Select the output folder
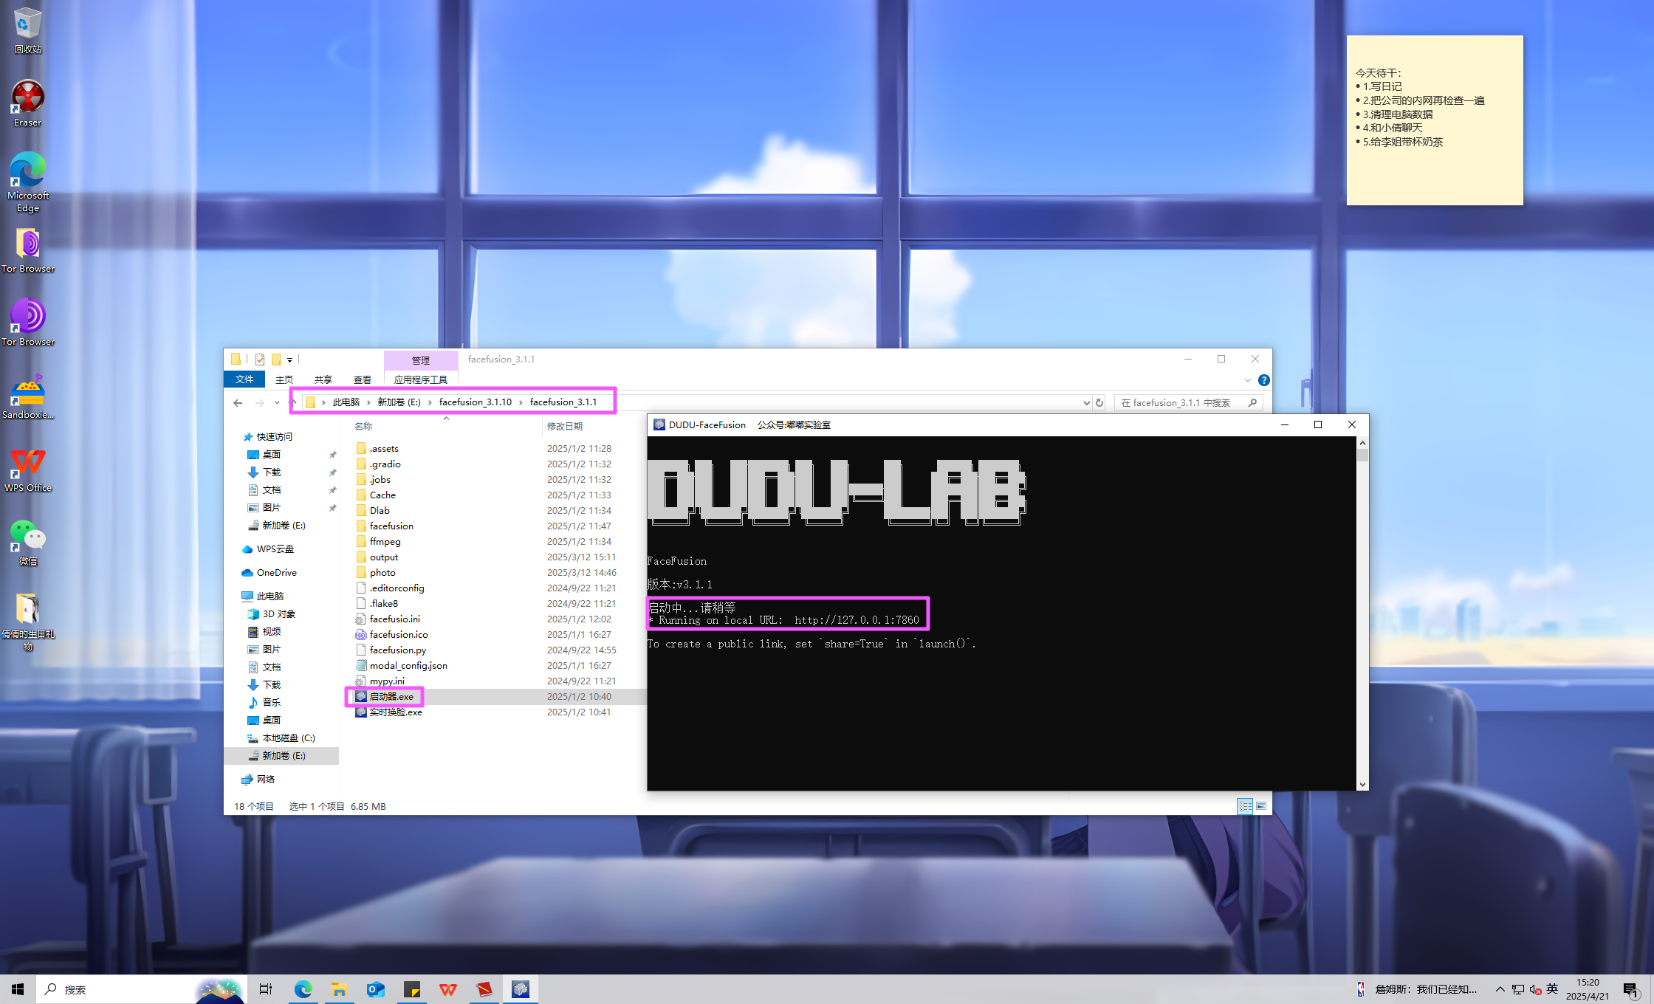The height and width of the screenshot is (1004, 1654). pos(384,557)
